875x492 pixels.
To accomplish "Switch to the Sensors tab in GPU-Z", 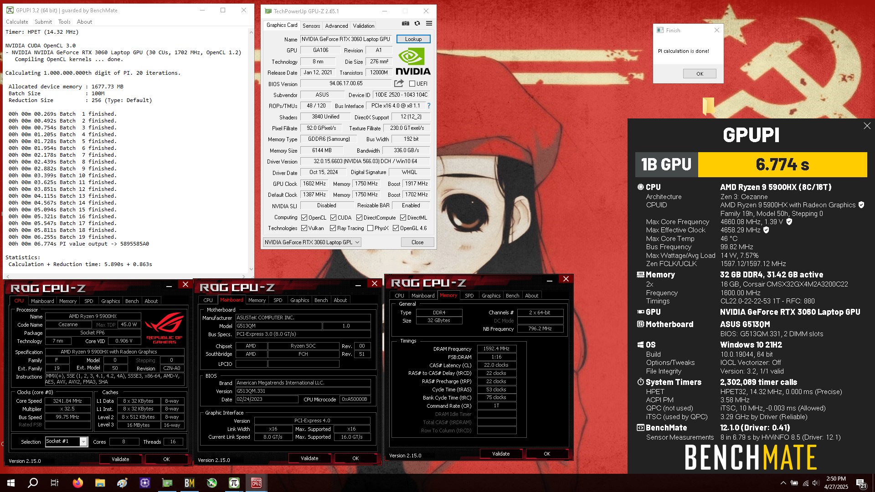I will click(x=311, y=26).
